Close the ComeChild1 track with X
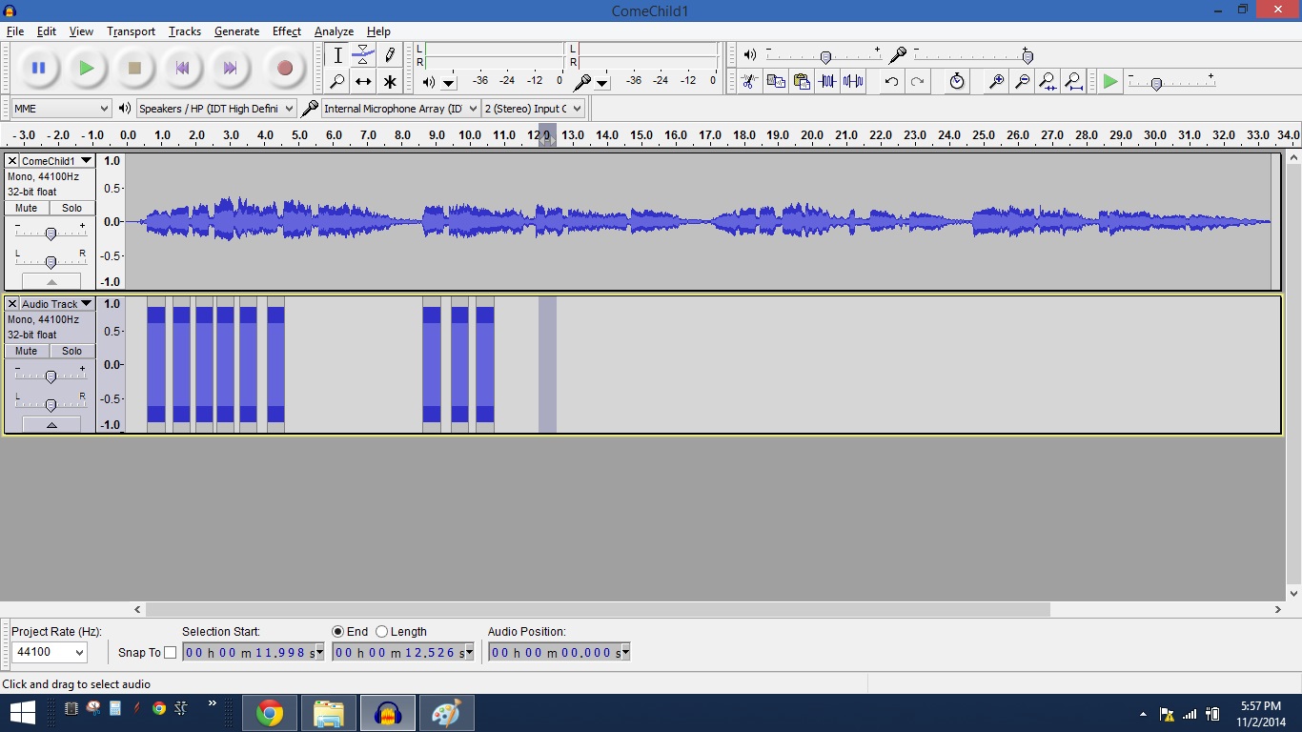 pyautogui.click(x=12, y=161)
